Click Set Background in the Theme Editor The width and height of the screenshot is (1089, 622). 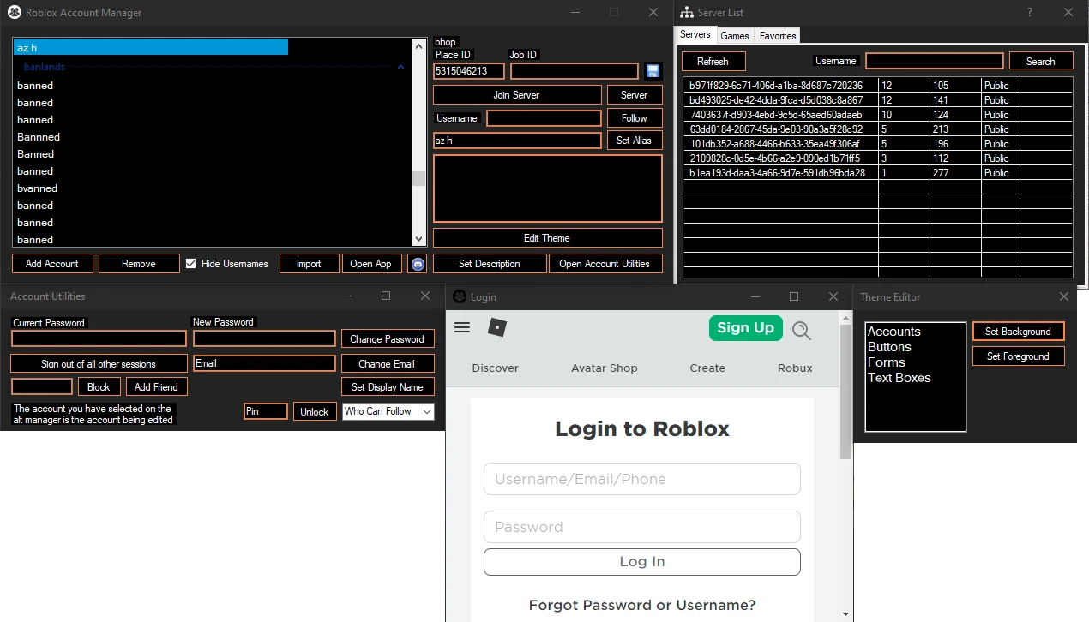(1018, 331)
